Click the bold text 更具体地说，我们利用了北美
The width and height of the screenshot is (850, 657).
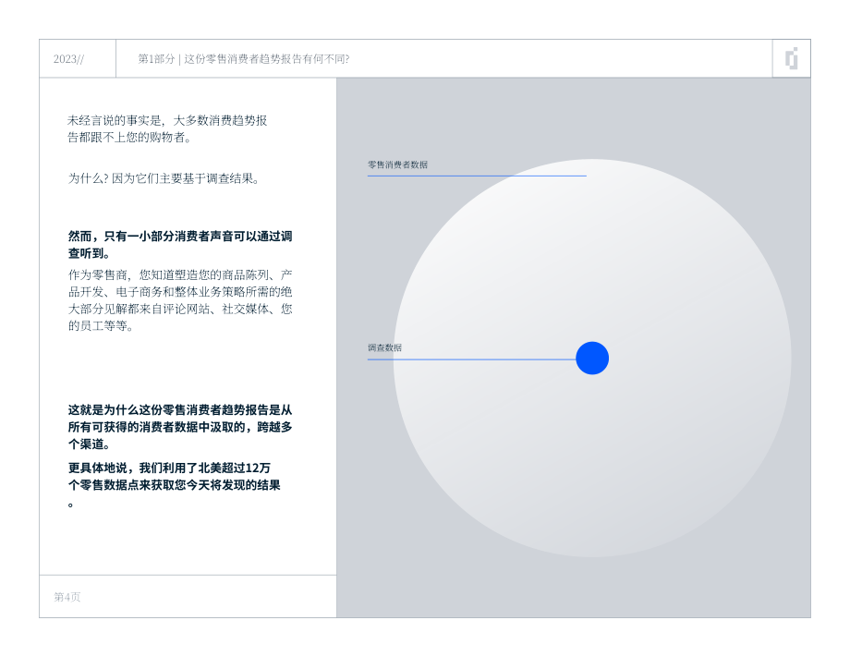174,484
